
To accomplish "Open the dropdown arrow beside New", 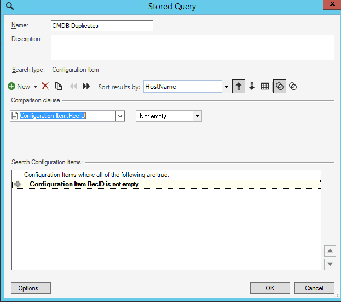I will (35, 87).
